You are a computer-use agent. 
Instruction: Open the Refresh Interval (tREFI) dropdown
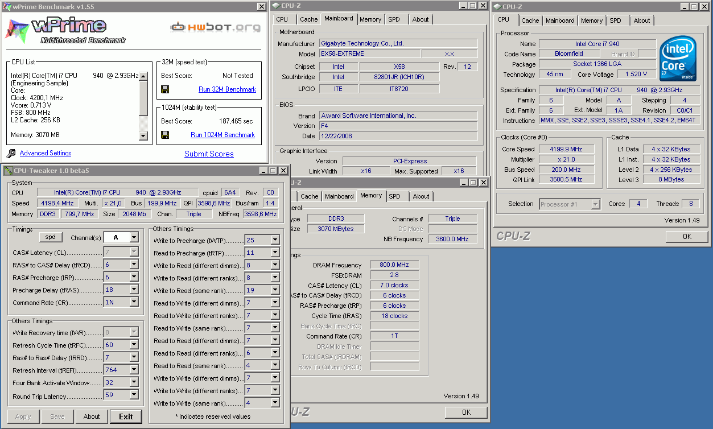(x=134, y=370)
